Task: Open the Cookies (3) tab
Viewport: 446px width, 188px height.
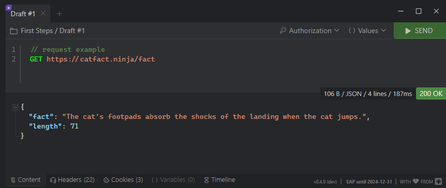Action: point(123,180)
